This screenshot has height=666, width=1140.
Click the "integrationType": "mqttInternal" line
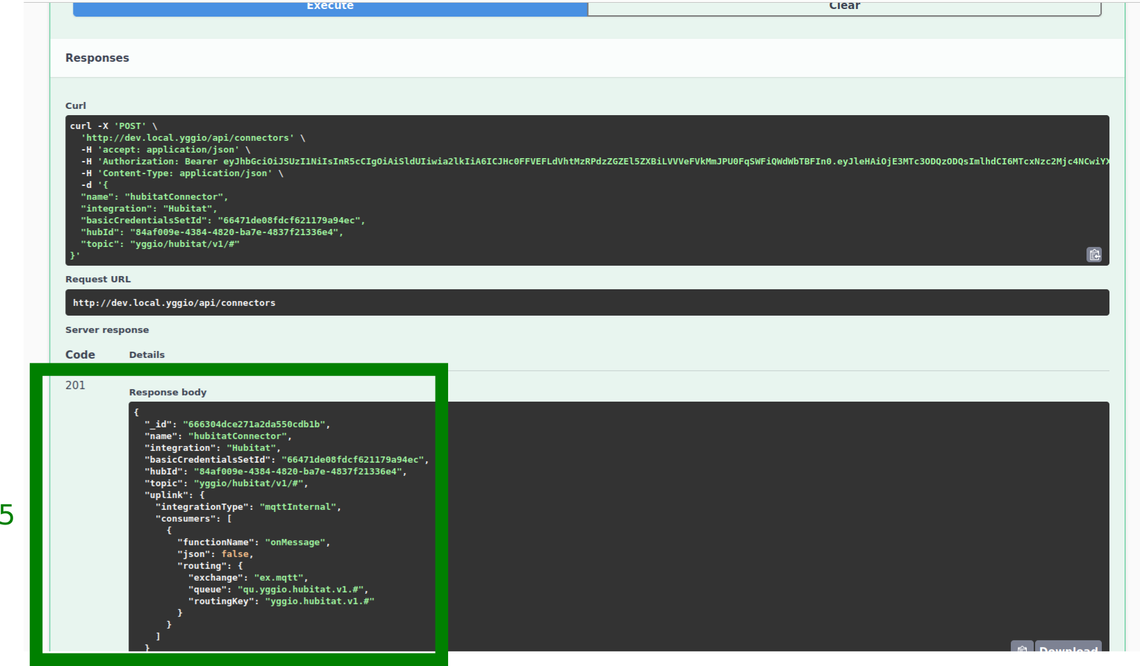coord(248,507)
